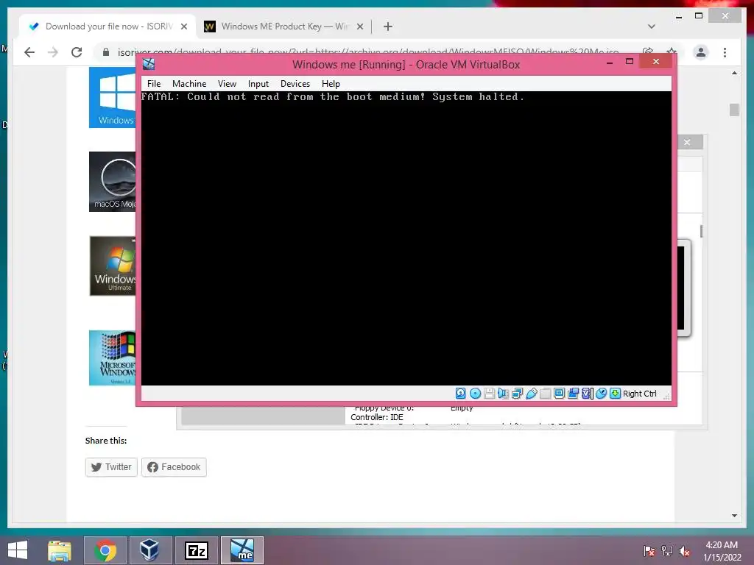
Task: Open the Windows thumbnail on the ISORIVER page
Action: tap(113, 98)
